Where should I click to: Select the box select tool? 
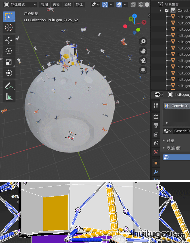[x=9, y=17]
